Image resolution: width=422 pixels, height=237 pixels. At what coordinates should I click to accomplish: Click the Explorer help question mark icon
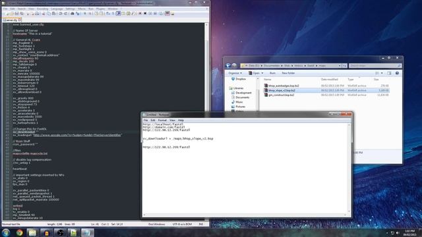397,73
